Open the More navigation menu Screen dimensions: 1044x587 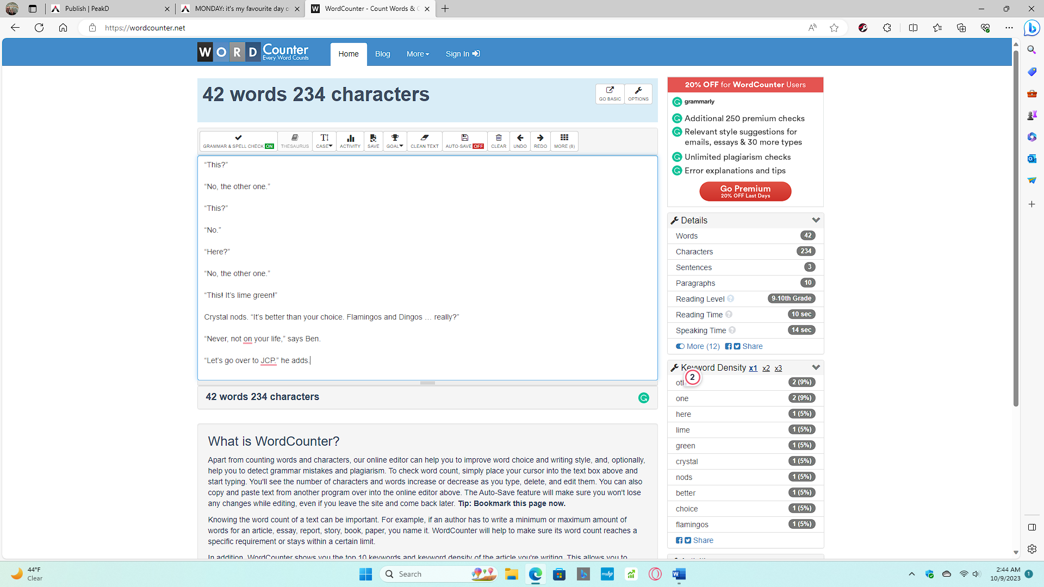pyautogui.click(x=418, y=54)
